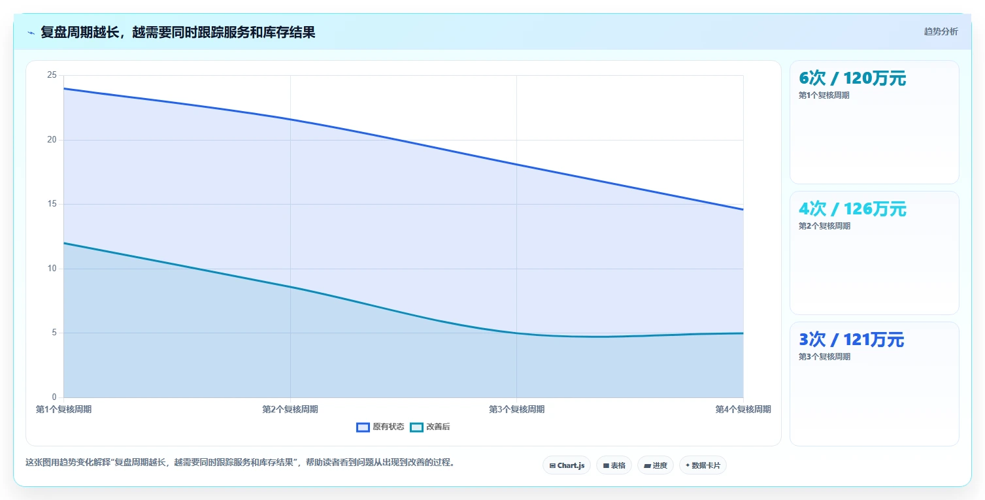Click the 第4个复核周期 x-axis label
The image size is (985, 500).
pyautogui.click(x=743, y=409)
